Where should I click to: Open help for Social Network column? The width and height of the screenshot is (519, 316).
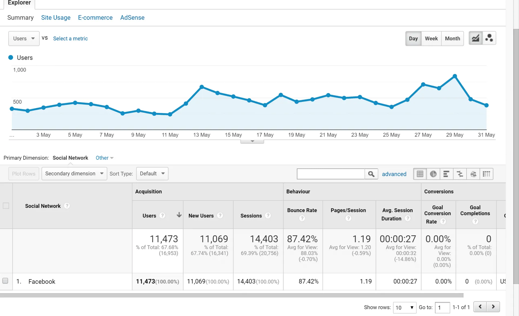point(67,206)
